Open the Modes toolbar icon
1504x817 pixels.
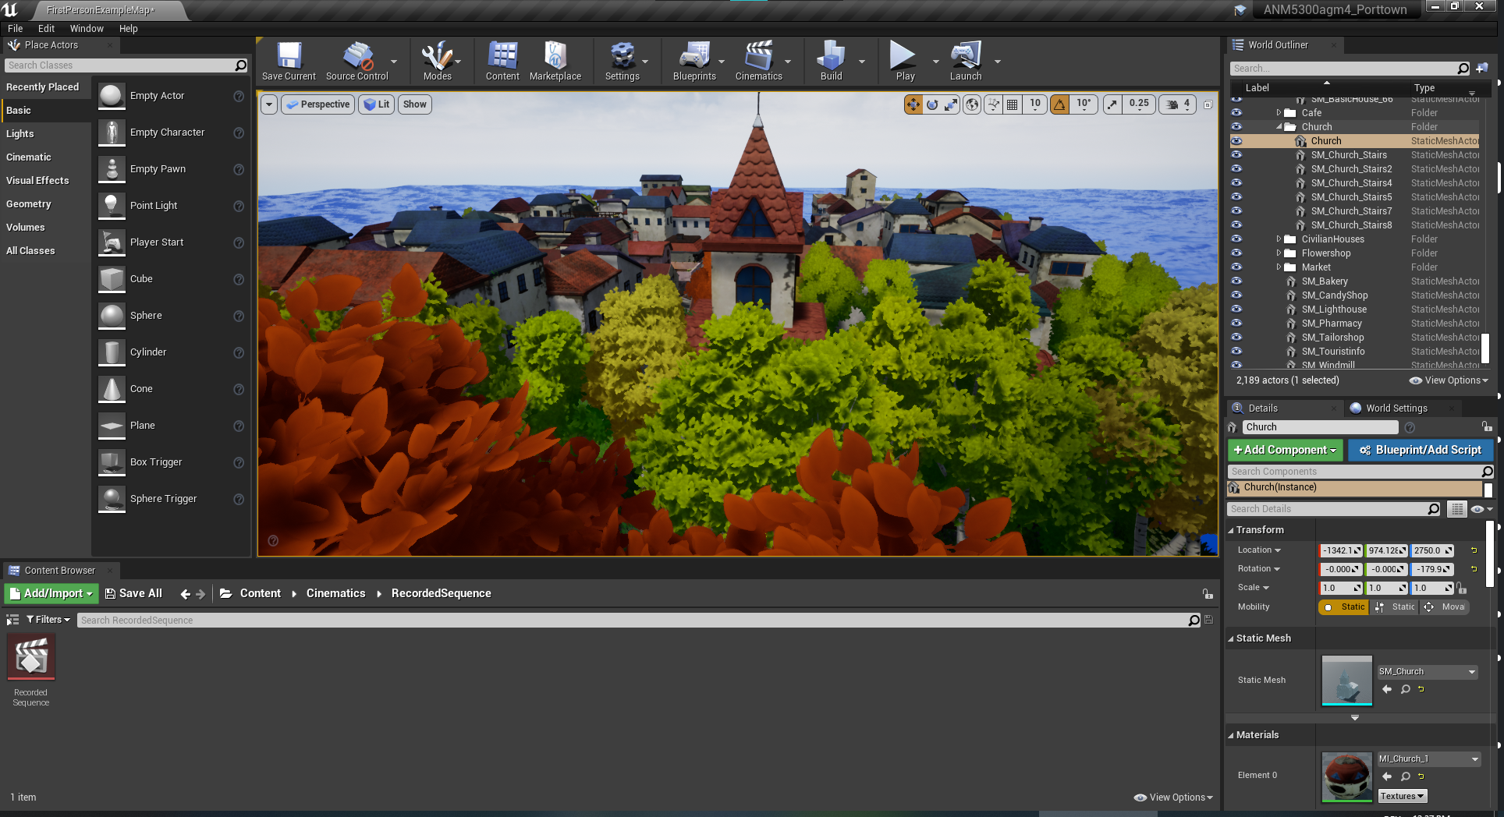437,61
